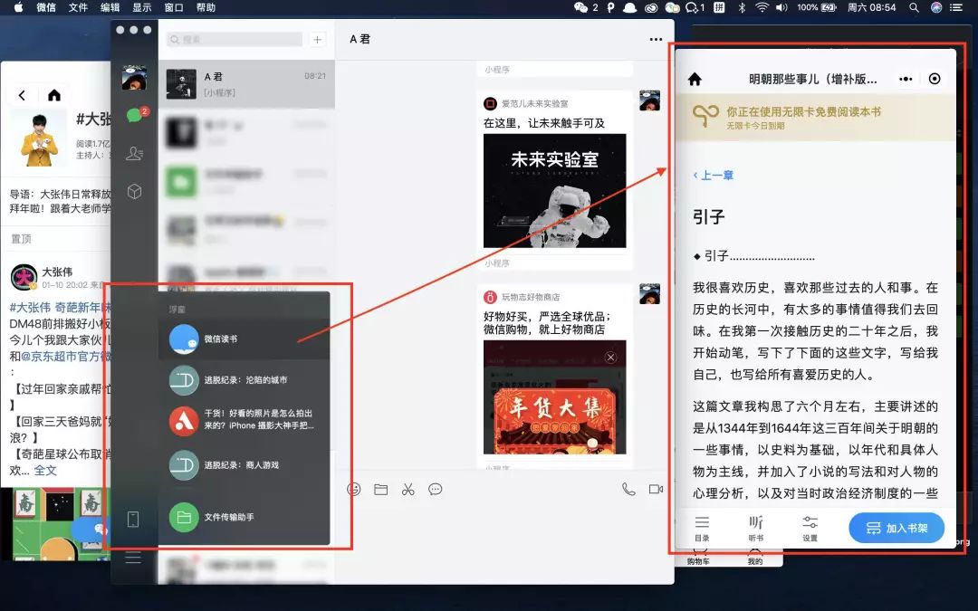978x611 pixels.
Task: Open 目录 table of contents in the reader
Action: pyautogui.click(x=702, y=527)
